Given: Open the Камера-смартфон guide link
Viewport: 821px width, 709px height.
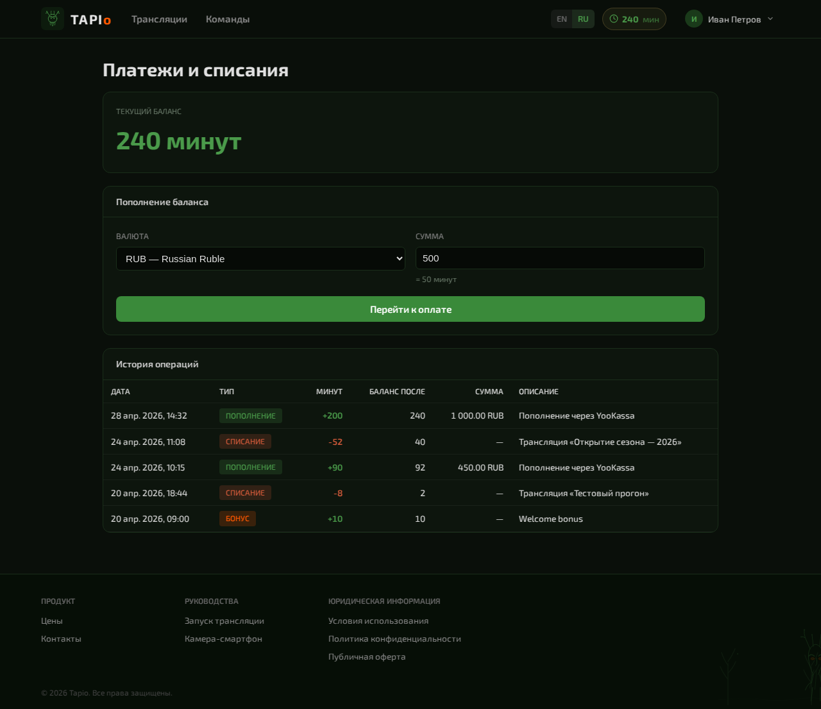Looking at the screenshot, I should pyautogui.click(x=223, y=638).
